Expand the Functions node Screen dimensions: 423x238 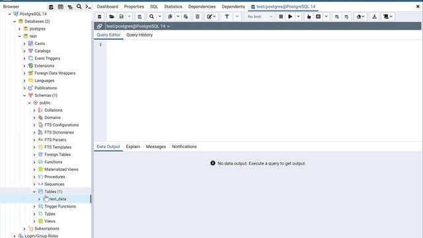pyautogui.click(x=34, y=162)
